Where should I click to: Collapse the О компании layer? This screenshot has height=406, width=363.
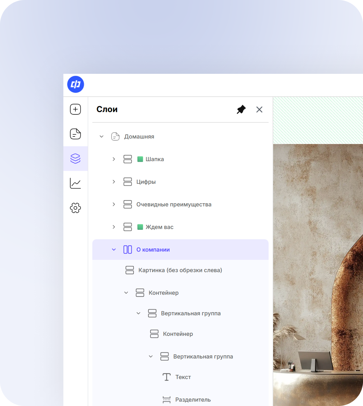(114, 249)
